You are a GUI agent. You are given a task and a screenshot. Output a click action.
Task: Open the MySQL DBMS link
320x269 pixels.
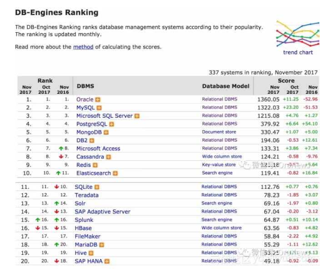85,108
